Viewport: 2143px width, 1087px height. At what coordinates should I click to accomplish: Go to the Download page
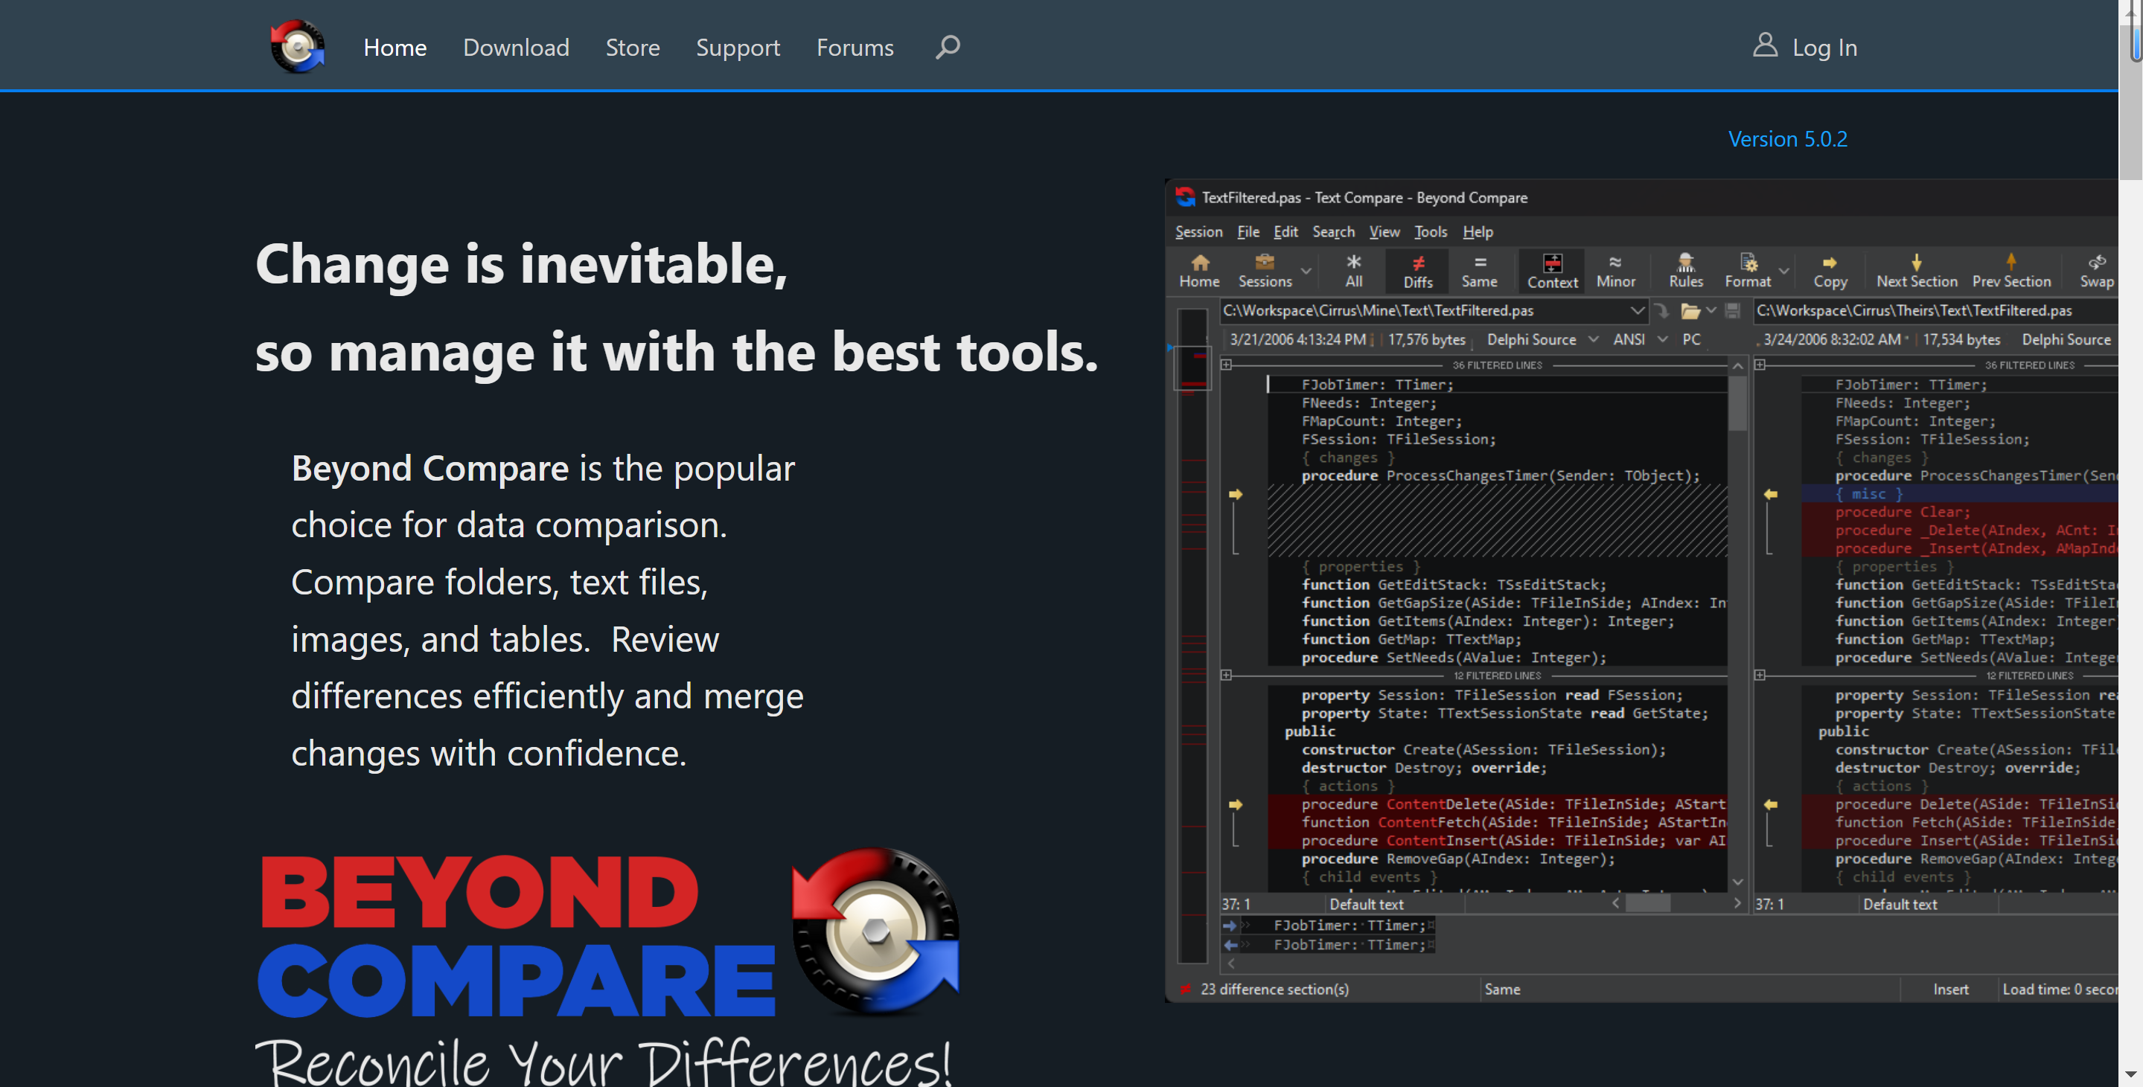516,48
